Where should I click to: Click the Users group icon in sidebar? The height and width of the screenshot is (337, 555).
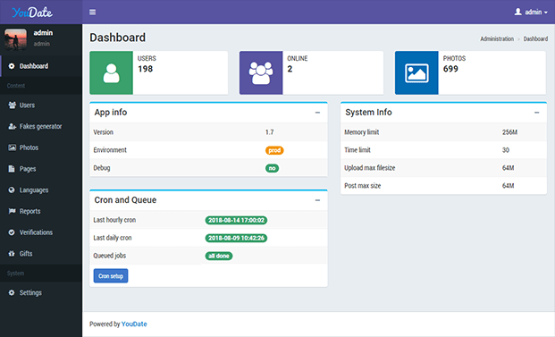pyautogui.click(x=12, y=105)
